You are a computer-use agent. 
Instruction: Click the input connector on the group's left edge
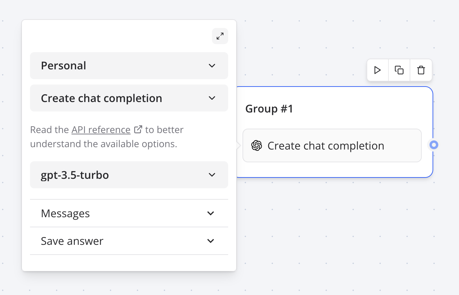click(238, 145)
